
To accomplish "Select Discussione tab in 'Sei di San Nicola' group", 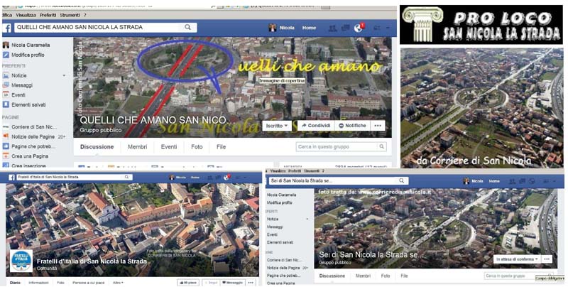I will pyautogui.click(x=332, y=276).
